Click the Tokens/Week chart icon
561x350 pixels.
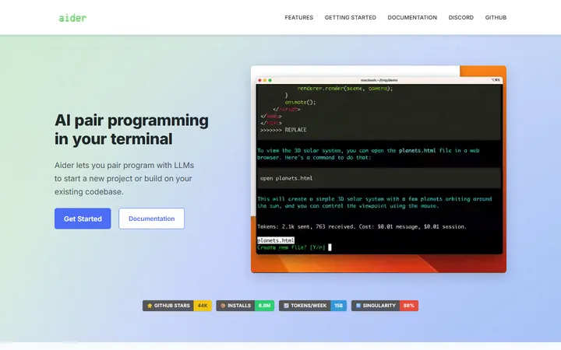click(x=286, y=306)
